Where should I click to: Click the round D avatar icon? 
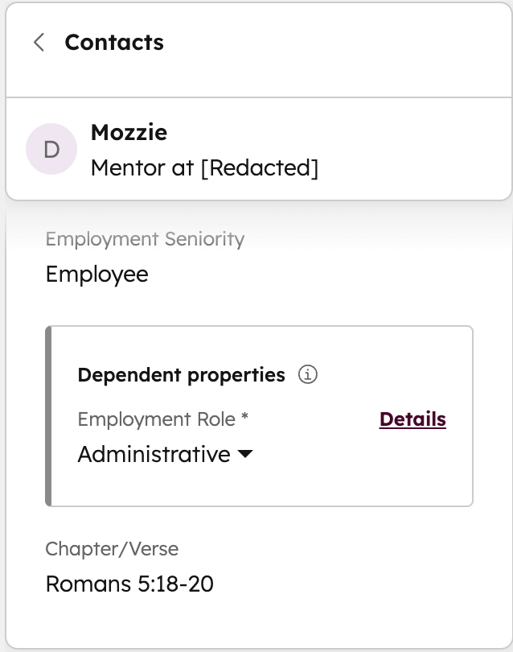point(51,149)
